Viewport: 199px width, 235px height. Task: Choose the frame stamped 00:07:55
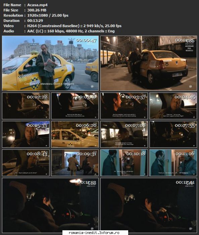[173, 134]
